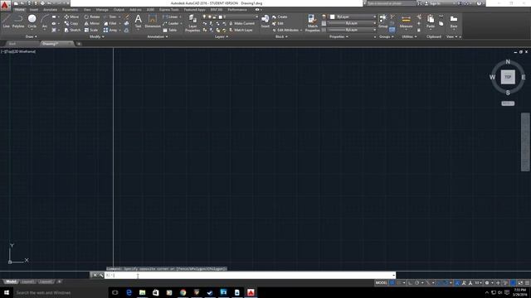Choose the Copy command

pos(71,23)
